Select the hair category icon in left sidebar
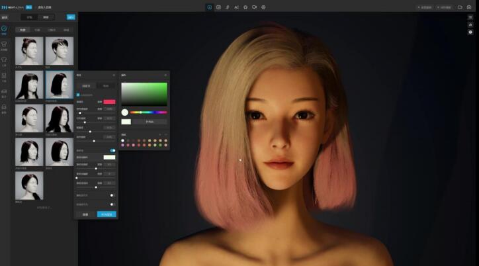The image size is (479, 266). coord(5,30)
